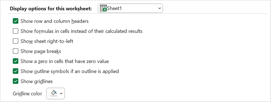Enable Show formulas in cells checkbox
This screenshot has height=102, width=271.
tap(16, 31)
